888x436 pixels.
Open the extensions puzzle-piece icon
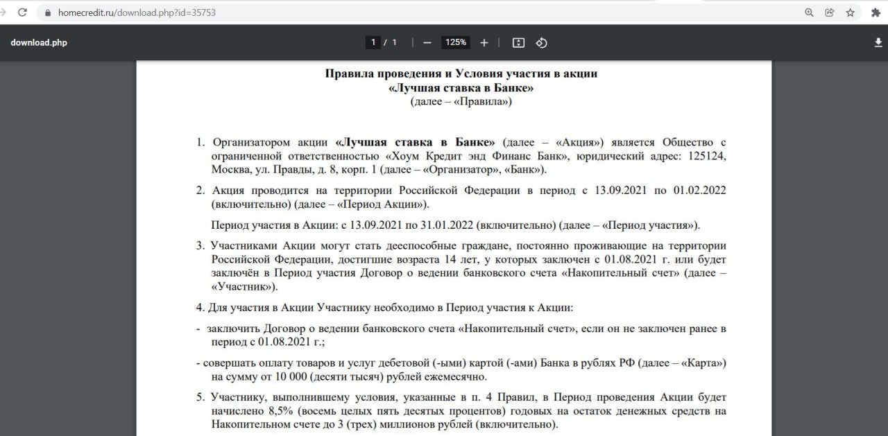[876, 12]
